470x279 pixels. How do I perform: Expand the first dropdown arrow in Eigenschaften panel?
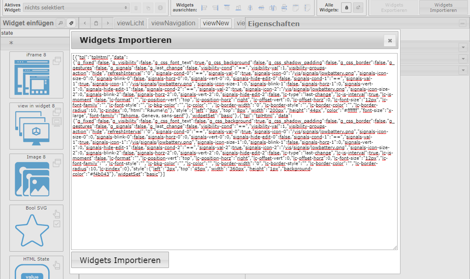[x=463, y=48]
